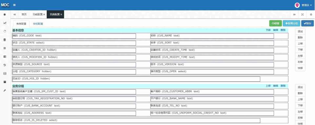Screen dimensions: 315x125
Task: Open the floppy disk icon in sidebar
Action: click(x=5, y=73)
